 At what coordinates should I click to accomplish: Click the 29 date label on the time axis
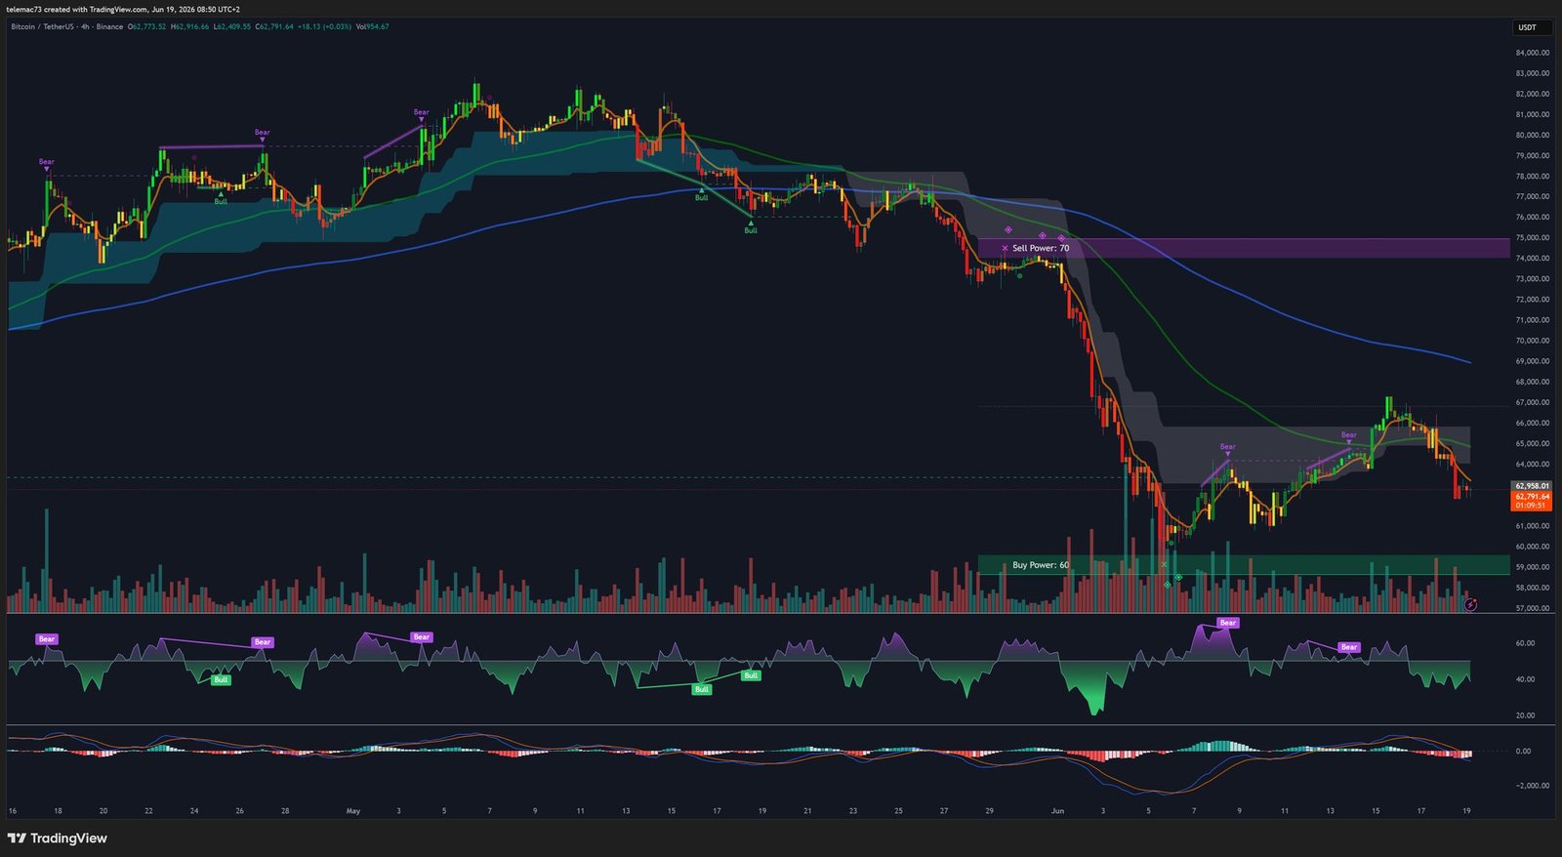pyautogui.click(x=989, y=811)
